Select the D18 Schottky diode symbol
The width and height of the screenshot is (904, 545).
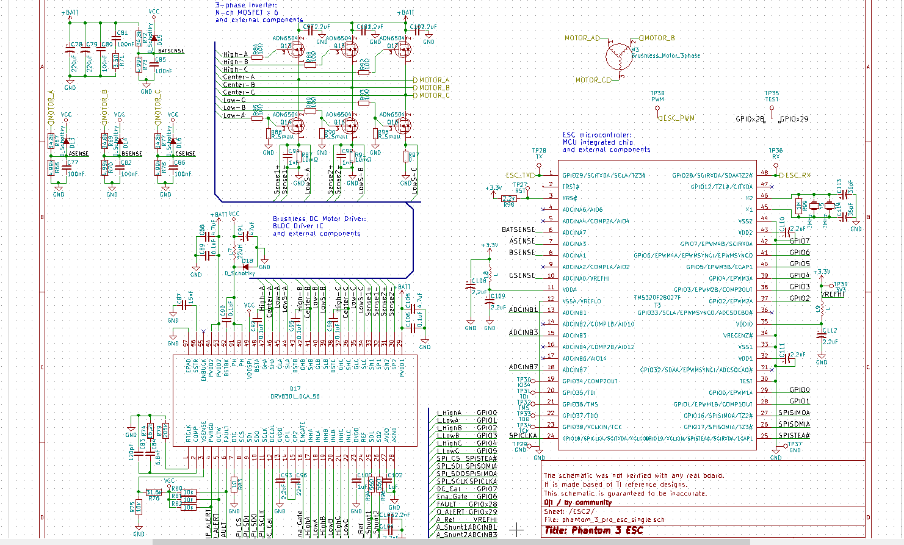click(246, 266)
